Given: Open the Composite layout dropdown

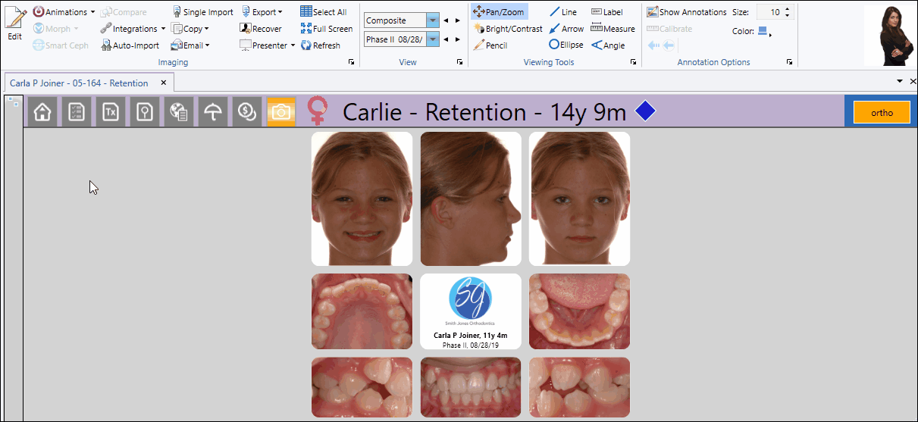Looking at the screenshot, I should [x=432, y=20].
